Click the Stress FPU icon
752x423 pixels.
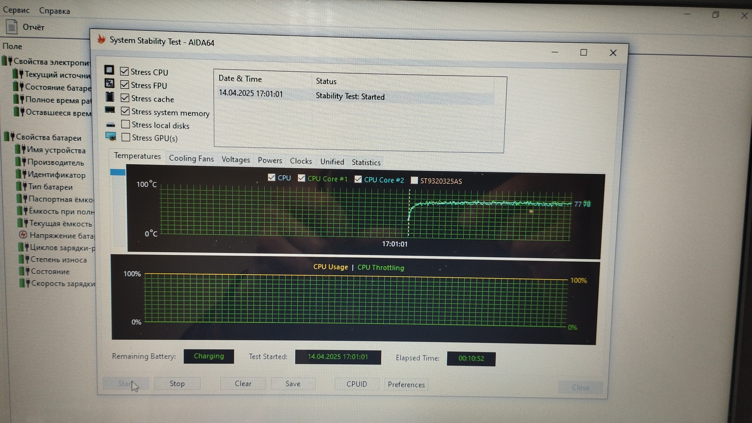click(110, 83)
